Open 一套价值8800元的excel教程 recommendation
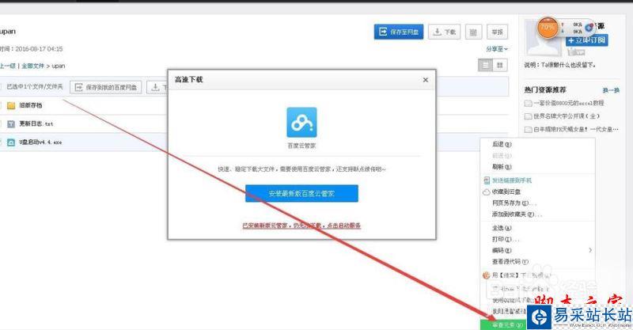 click(568, 104)
